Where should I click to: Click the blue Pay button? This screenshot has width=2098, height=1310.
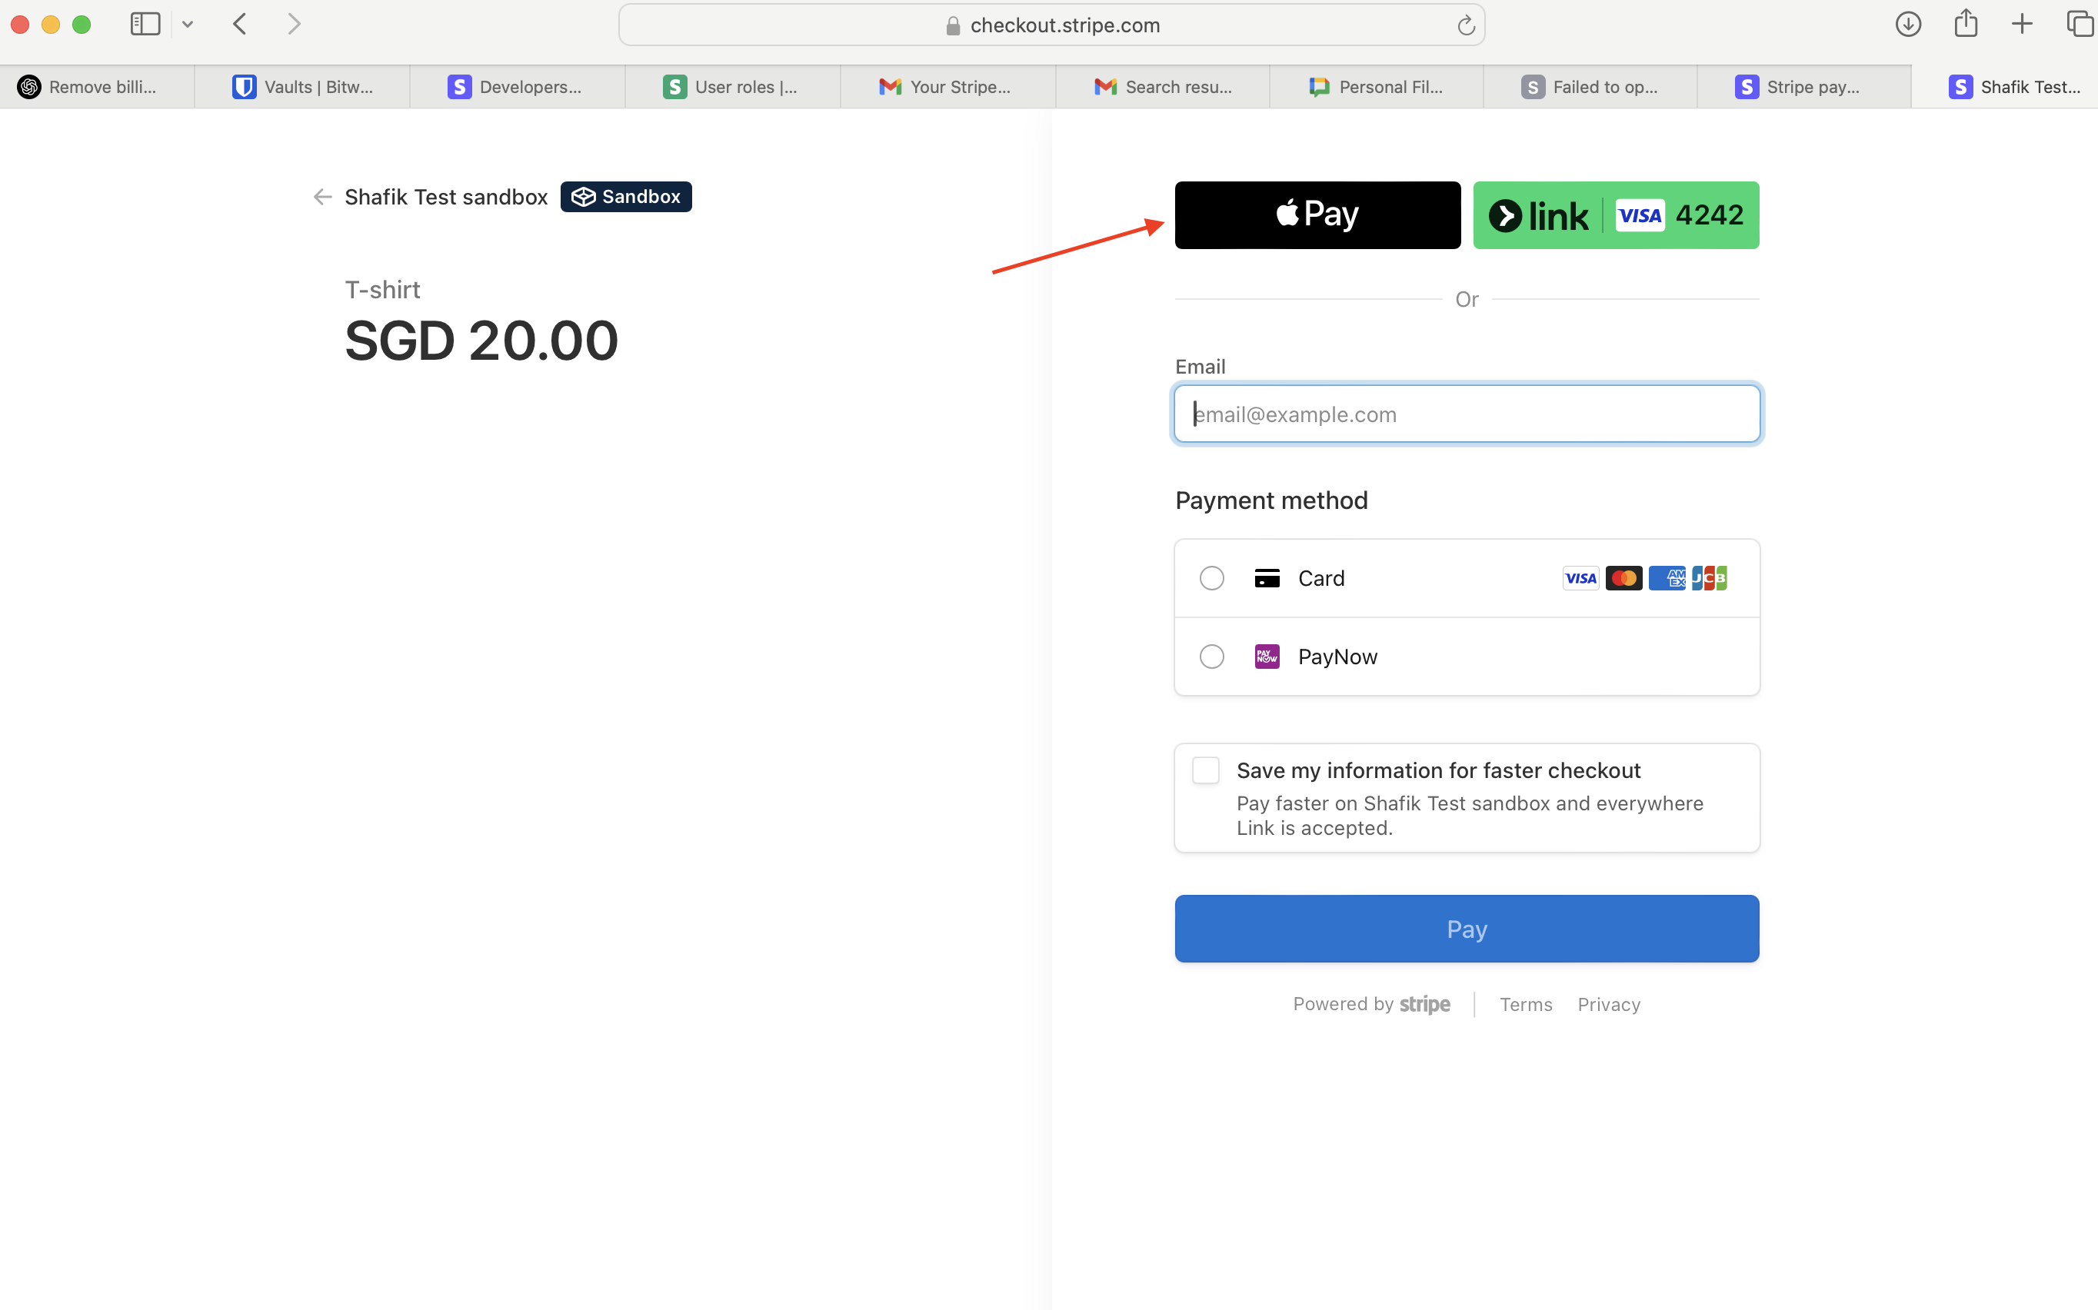click(x=1467, y=929)
